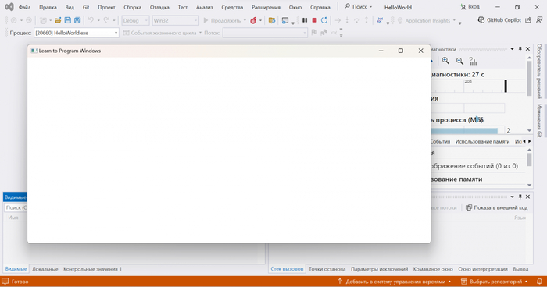Stop debugging with the red square icon
The width and height of the screenshot is (547, 287).
click(314, 20)
